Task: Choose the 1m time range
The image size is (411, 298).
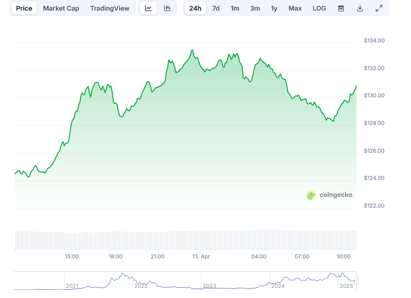Action: coord(235,8)
